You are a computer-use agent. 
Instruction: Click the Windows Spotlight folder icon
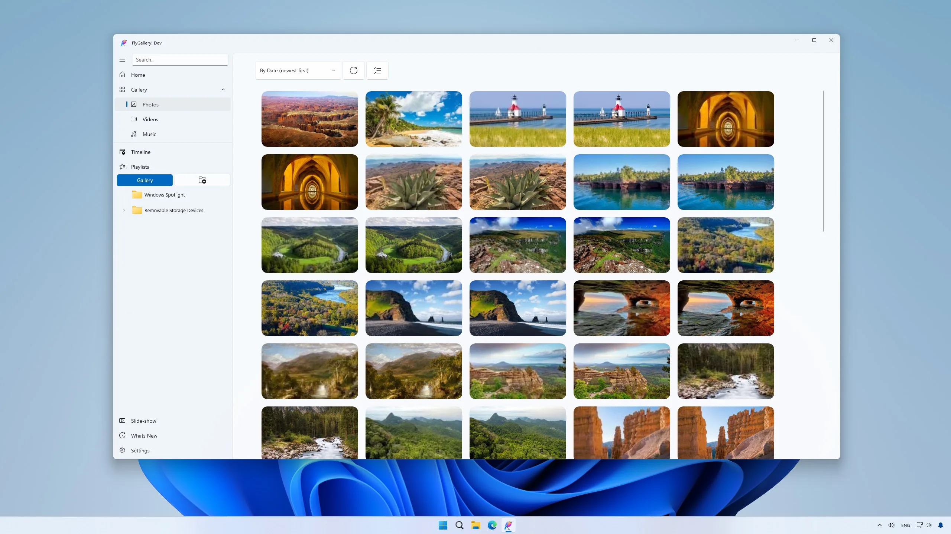(x=137, y=195)
